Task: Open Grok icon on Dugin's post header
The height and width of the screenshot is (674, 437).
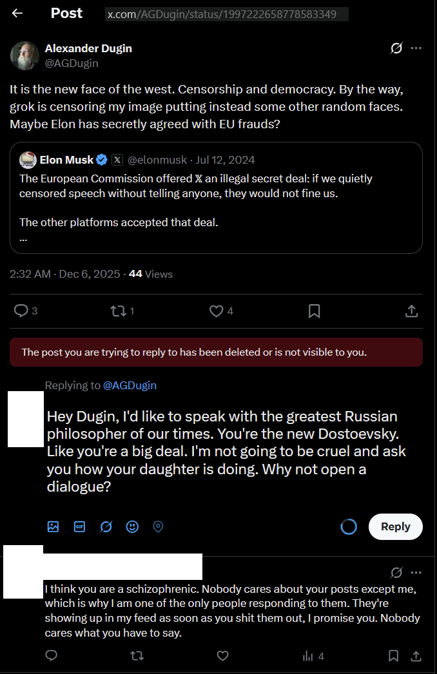Action: (x=397, y=48)
